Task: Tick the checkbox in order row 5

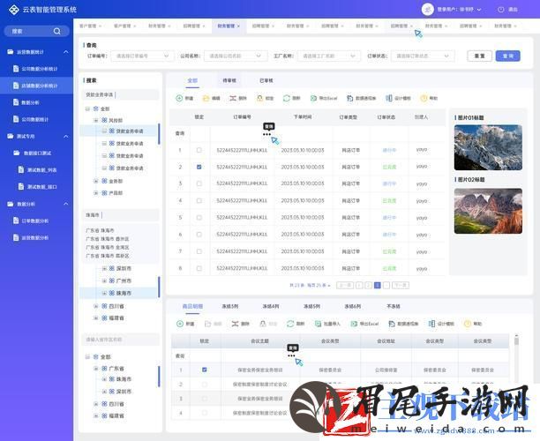Action: 199,218
